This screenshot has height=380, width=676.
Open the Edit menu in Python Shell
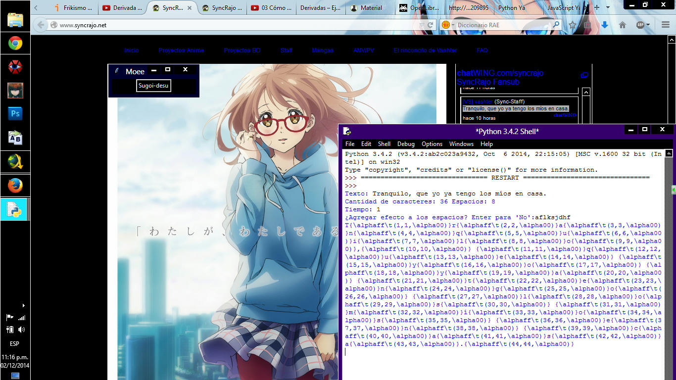coord(366,144)
